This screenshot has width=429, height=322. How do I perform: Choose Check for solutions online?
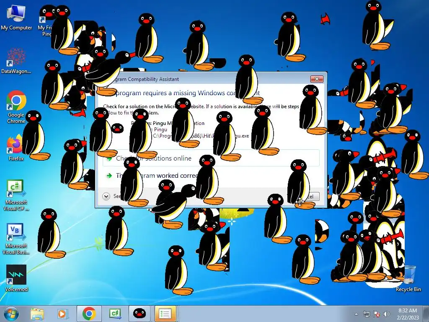(x=211, y=158)
